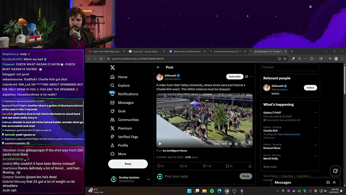Open Premium in X sidebar
Screen dimensions: 346x195
point(121,128)
